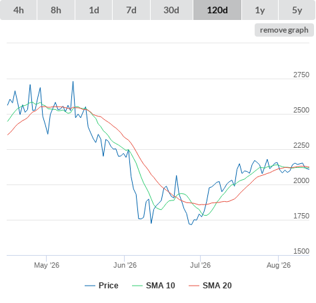Open the 7d time range tab
The width and height of the screenshot is (316, 303).
tap(131, 10)
